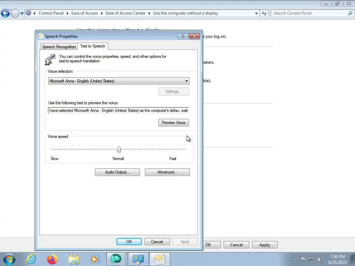Expand the address bar history dropdown
The image size is (355, 266).
coord(256,14)
